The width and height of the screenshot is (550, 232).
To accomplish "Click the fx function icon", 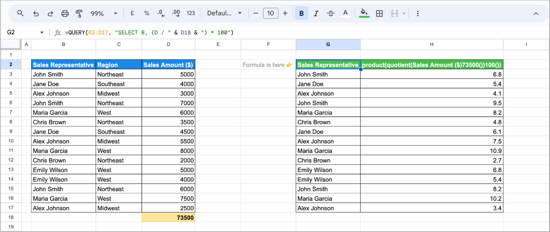I will (x=58, y=32).
